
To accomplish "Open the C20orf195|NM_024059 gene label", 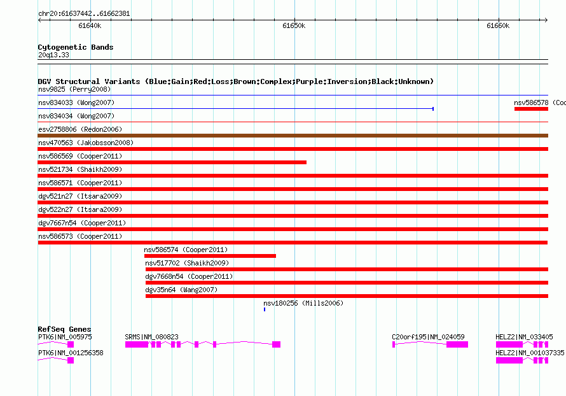I will pyautogui.click(x=428, y=337).
